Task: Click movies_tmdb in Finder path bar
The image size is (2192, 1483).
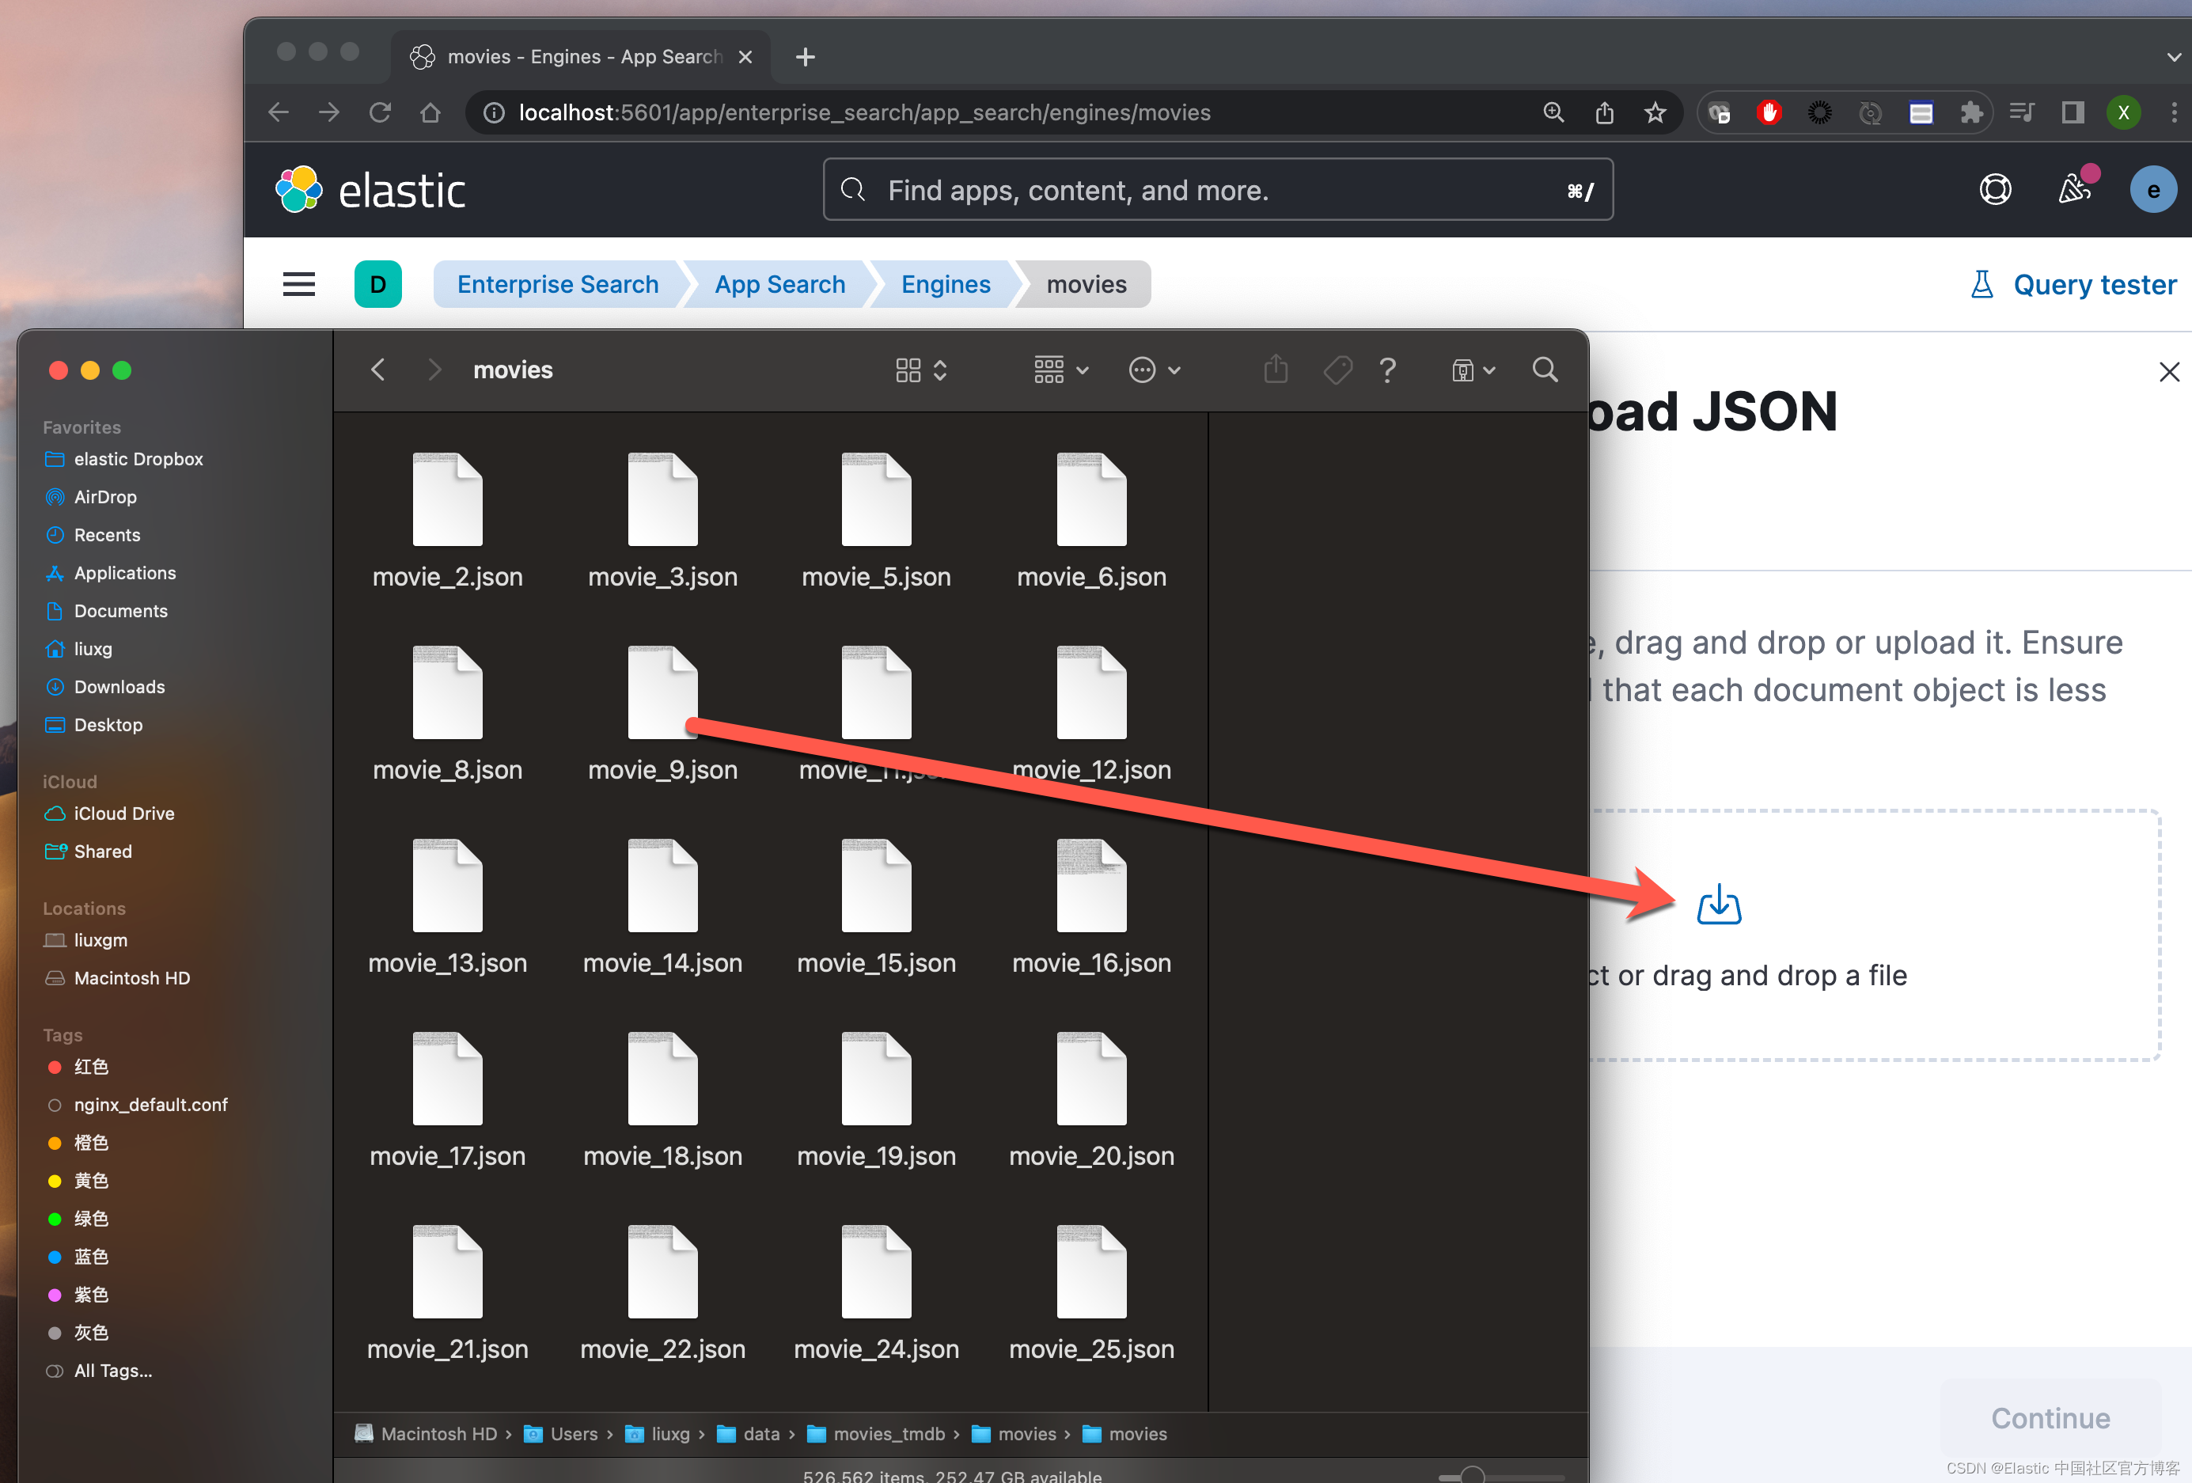Action: click(876, 1433)
